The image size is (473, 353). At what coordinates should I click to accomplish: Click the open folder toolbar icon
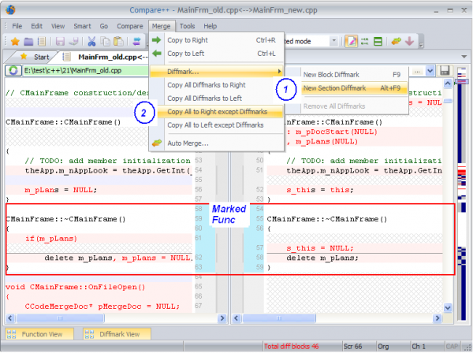pos(28,41)
